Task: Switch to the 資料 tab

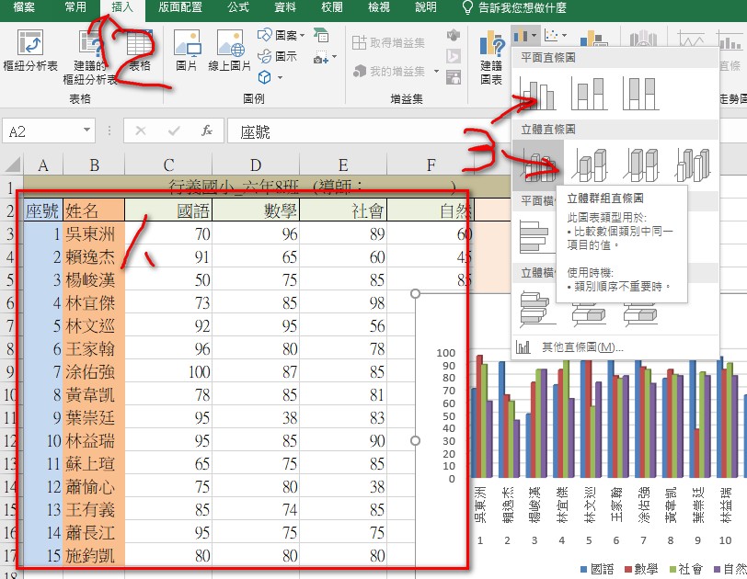Action: point(285,7)
